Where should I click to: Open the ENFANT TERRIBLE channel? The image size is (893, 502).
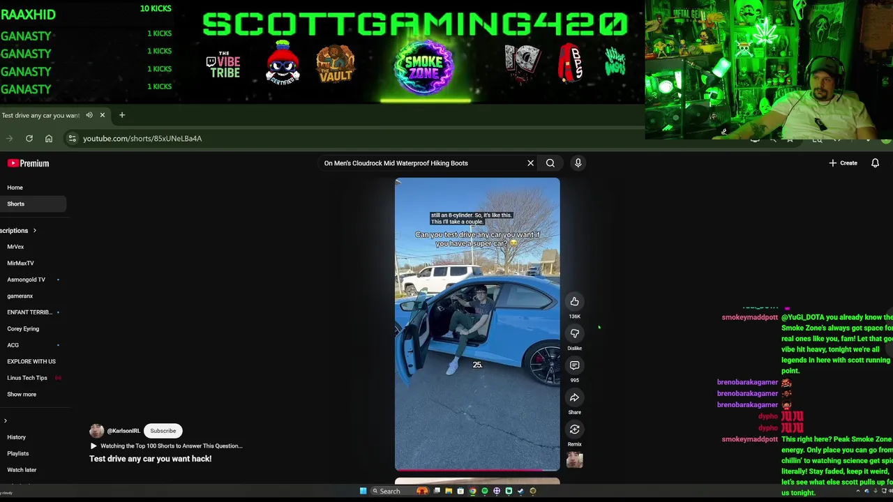coord(29,312)
